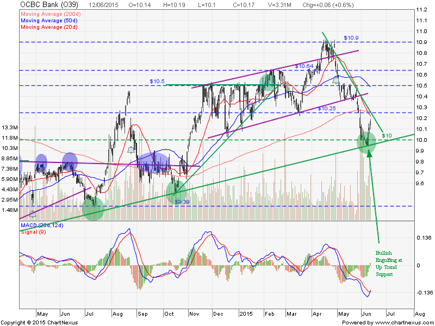Select the OCBC Bank (O39) chart title

(x=49, y=4)
